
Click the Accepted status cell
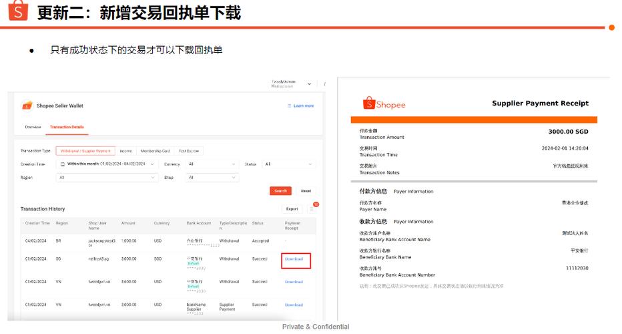point(261,241)
